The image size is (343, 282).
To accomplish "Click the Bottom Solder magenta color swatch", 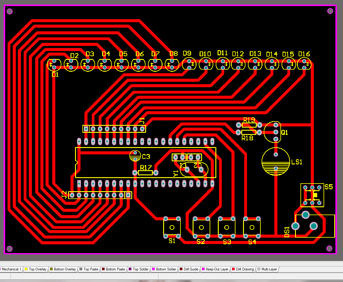I will pos(153,269).
